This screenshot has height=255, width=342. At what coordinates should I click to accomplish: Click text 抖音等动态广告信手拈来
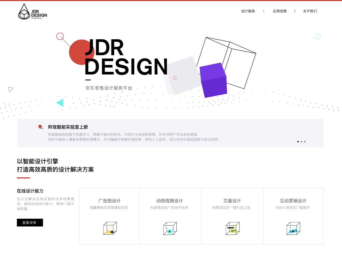[169, 208]
